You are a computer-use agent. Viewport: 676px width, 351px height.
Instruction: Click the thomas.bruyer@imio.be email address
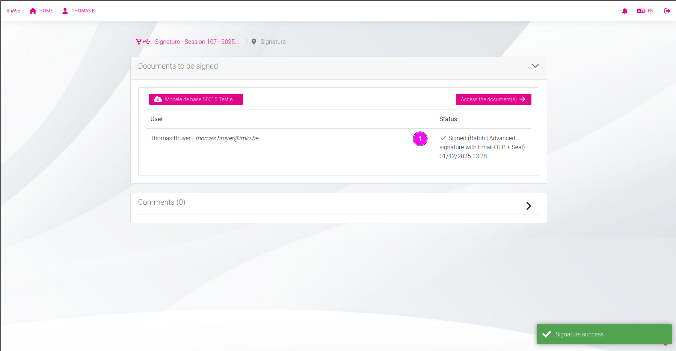[x=227, y=138]
